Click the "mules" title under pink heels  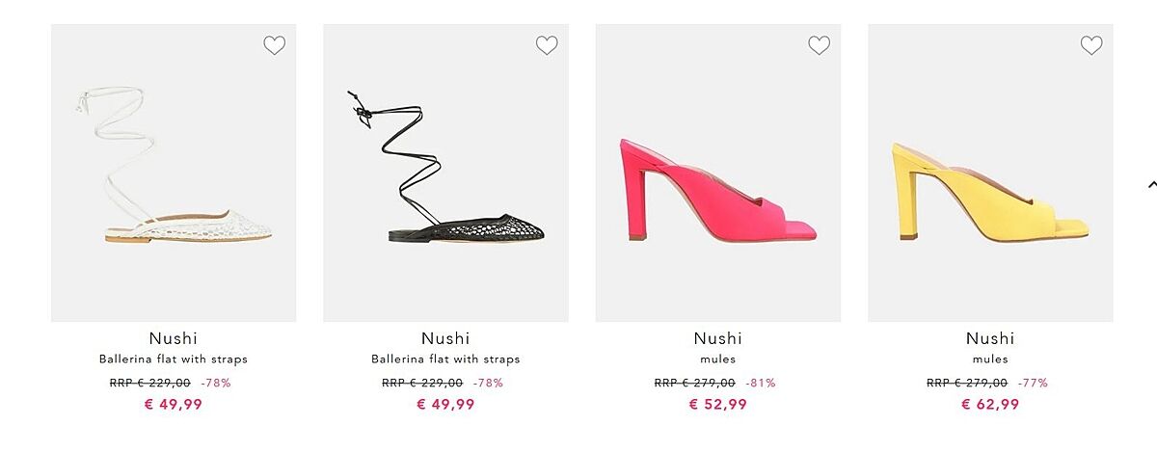click(718, 359)
